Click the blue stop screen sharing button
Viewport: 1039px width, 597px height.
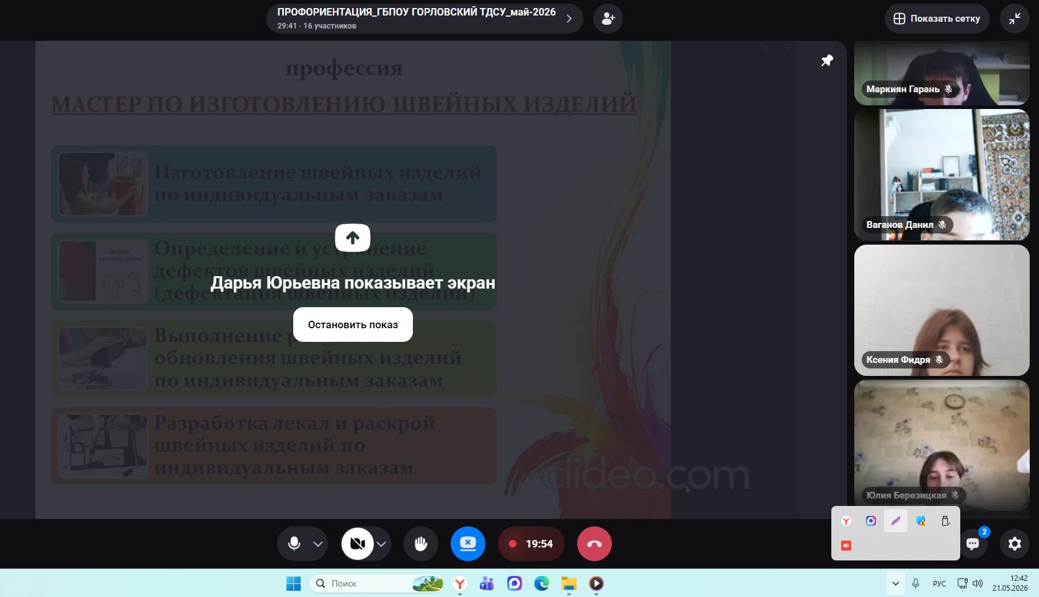click(x=468, y=544)
